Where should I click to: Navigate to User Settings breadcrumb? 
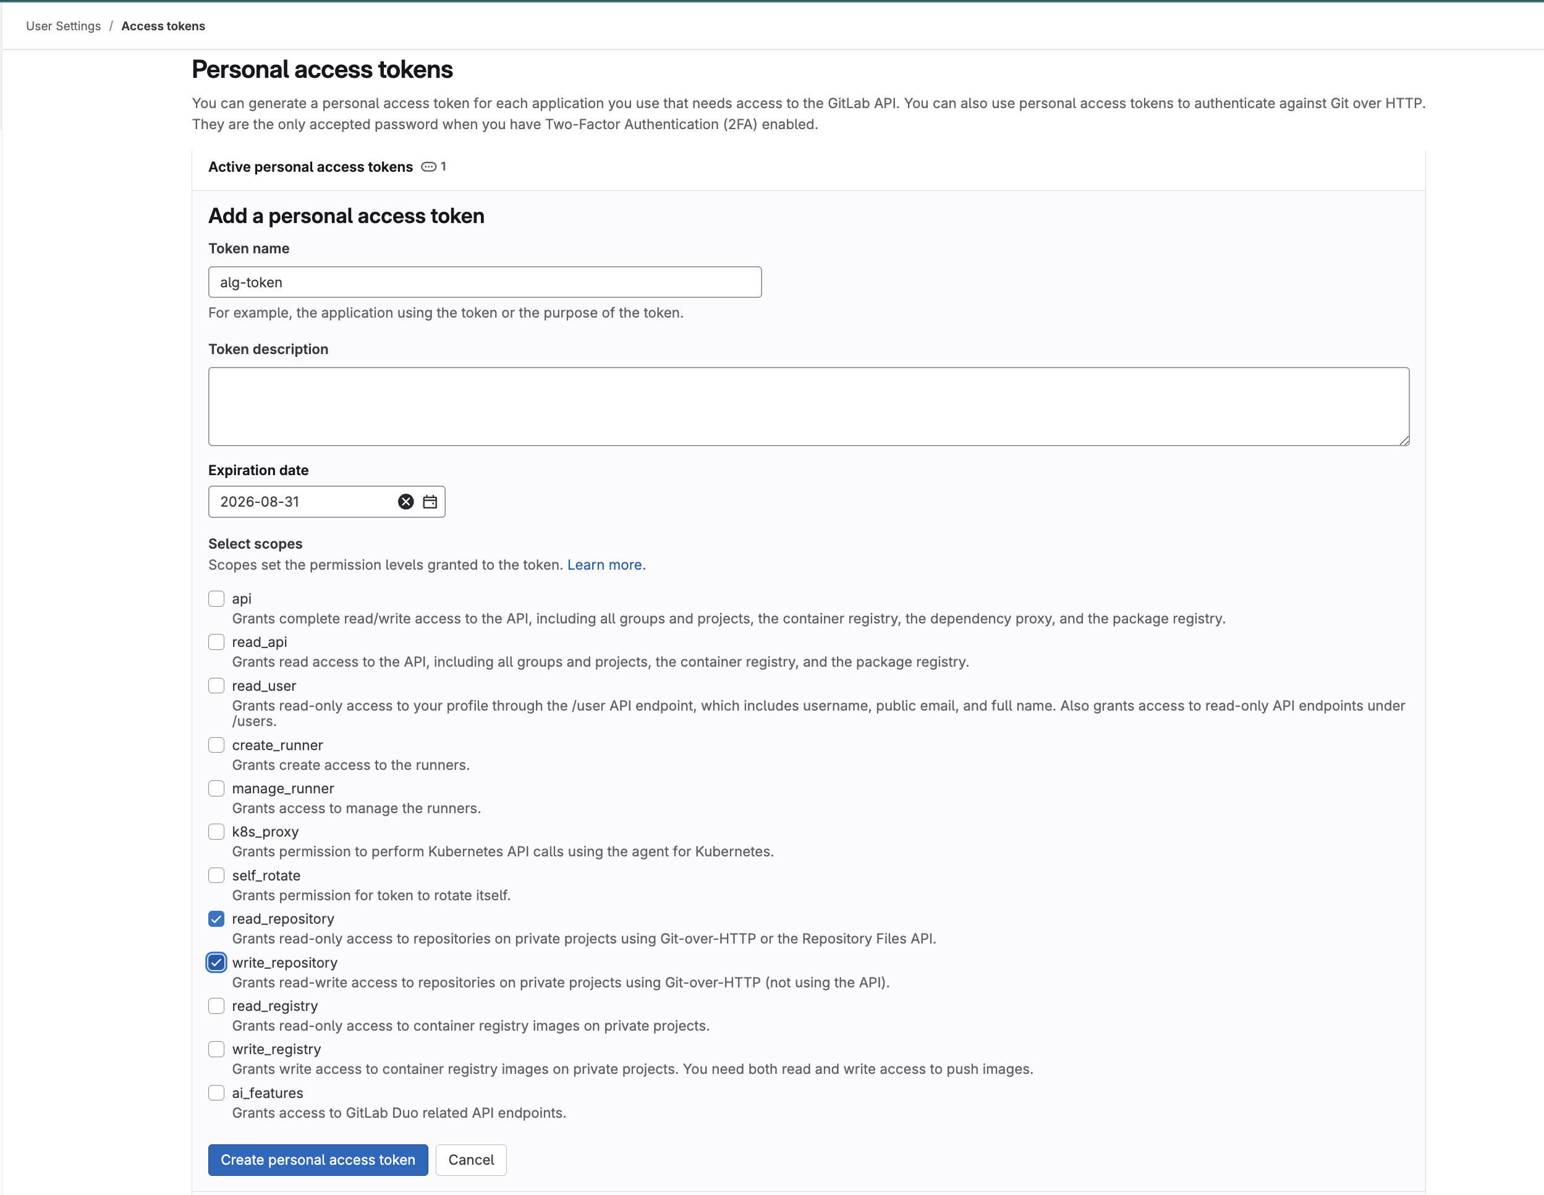pos(63,26)
